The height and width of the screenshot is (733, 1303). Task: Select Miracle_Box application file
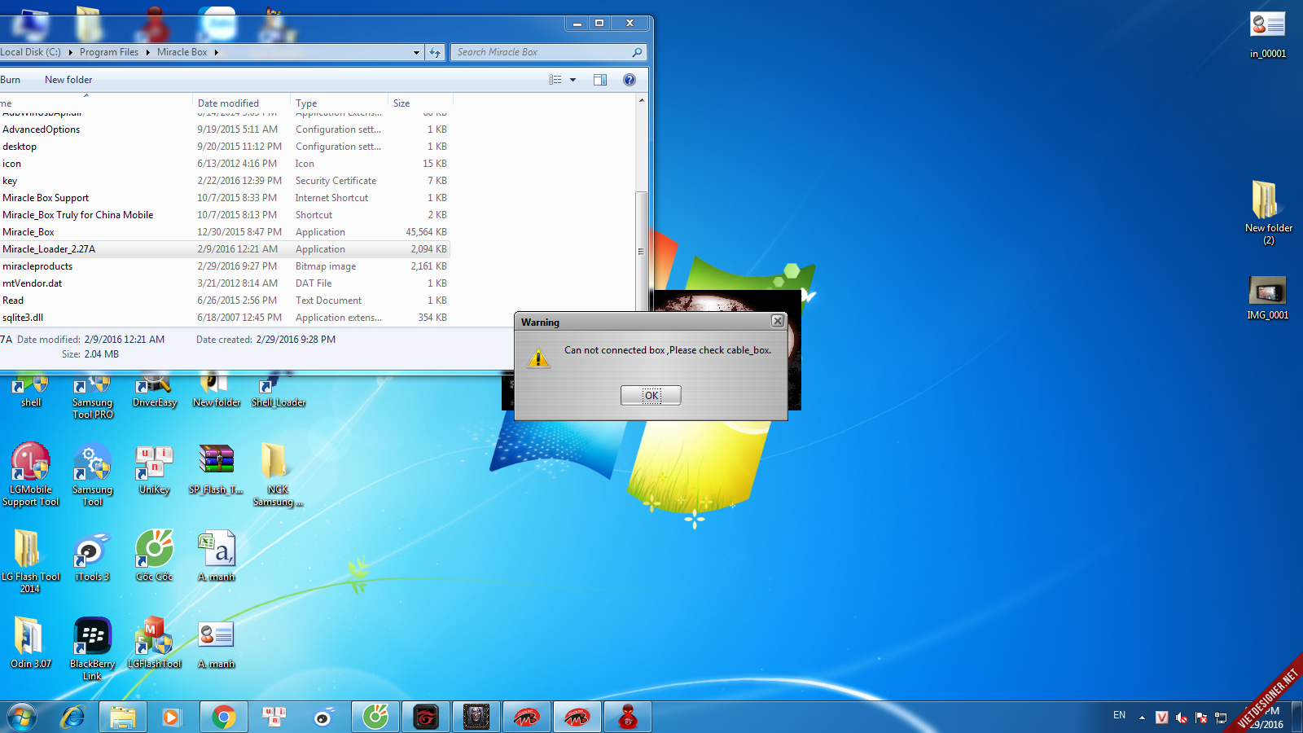[224, 232]
